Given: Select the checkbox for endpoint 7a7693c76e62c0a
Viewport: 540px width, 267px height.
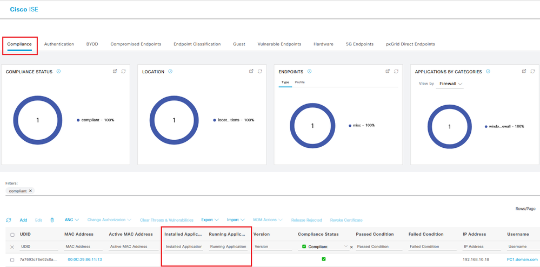Looking at the screenshot, I should [x=12, y=259].
